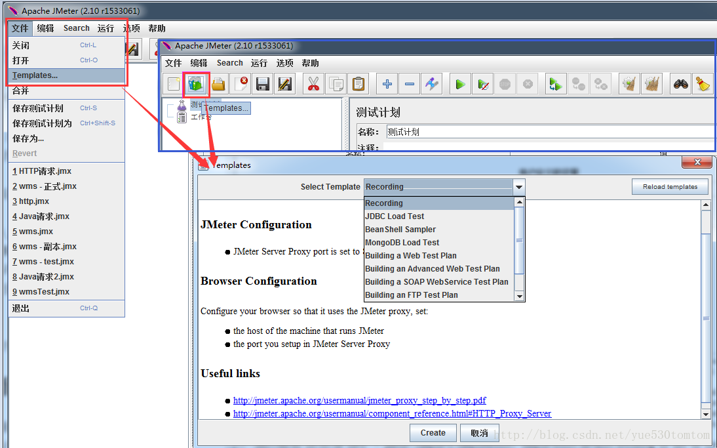This screenshot has width=717, height=448.
Task: Select 保存测试计划为 menu entry
Action: point(67,123)
